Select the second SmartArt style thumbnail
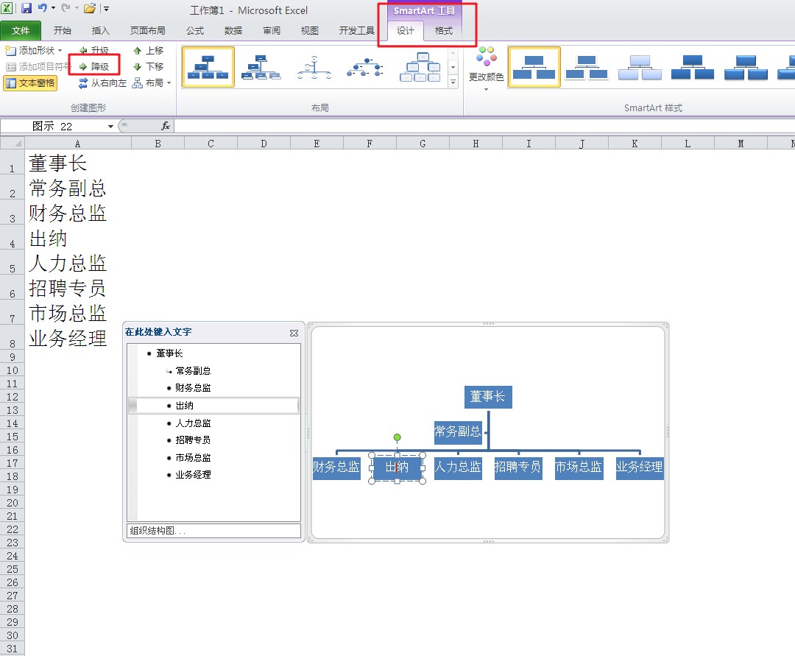The image size is (795, 656). pos(587,67)
